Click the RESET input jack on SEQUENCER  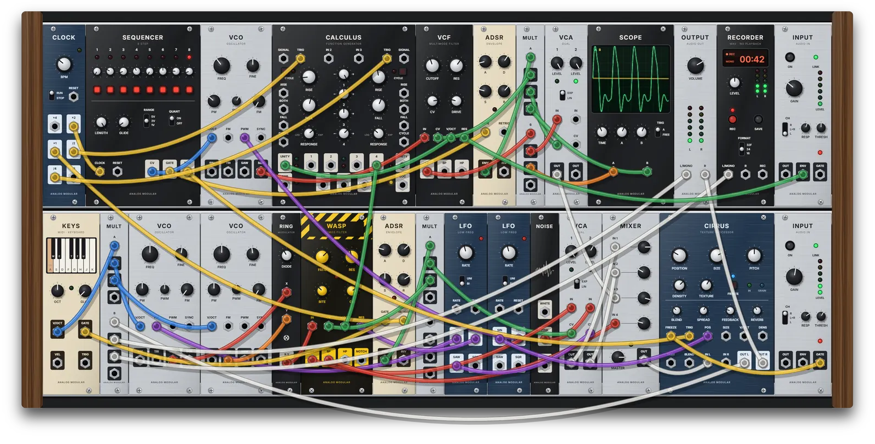click(x=117, y=172)
